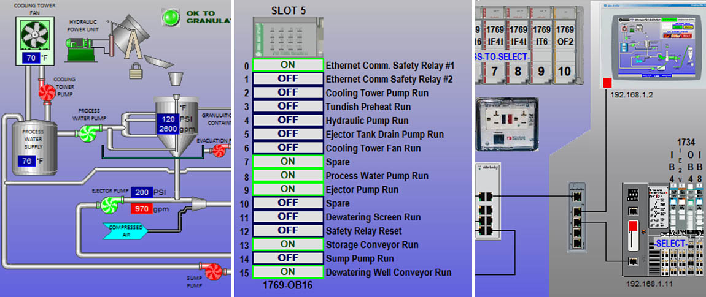The image size is (706, 297).
Task: Click the padlock icon below the ladle
Action: 135,72
